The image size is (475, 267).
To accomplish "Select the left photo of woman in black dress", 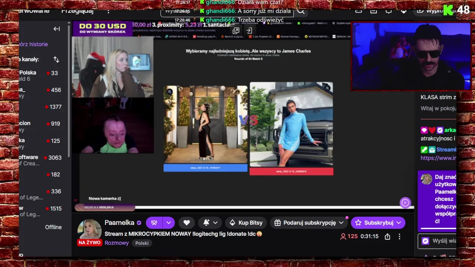I will tap(205, 124).
